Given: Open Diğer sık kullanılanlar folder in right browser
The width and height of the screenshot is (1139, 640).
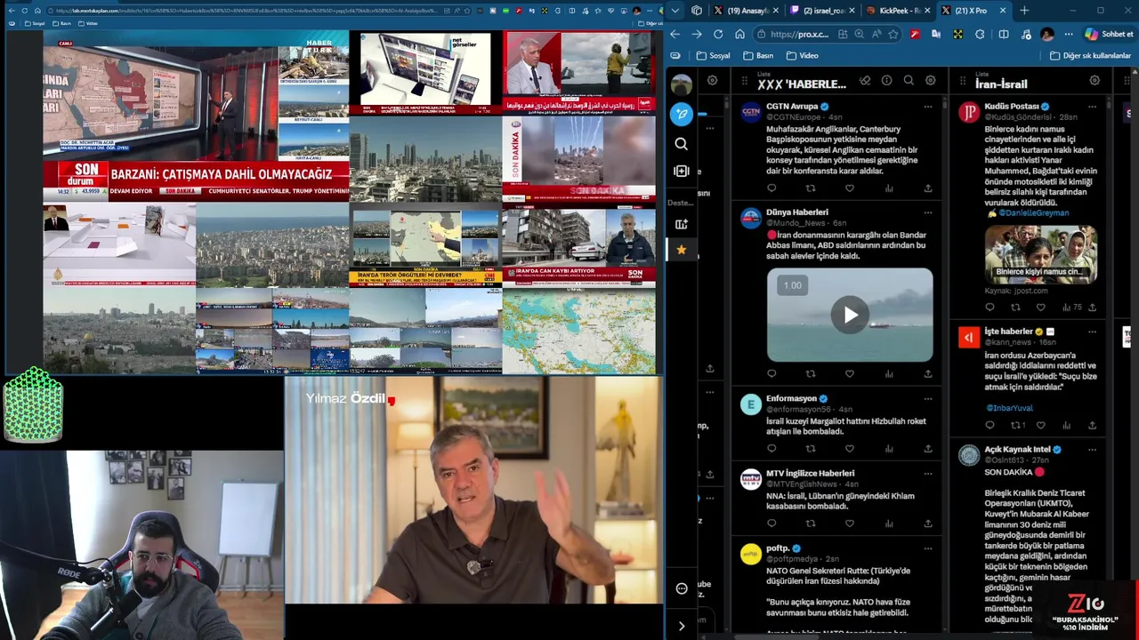Looking at the screenshot, I should 1090,55.
